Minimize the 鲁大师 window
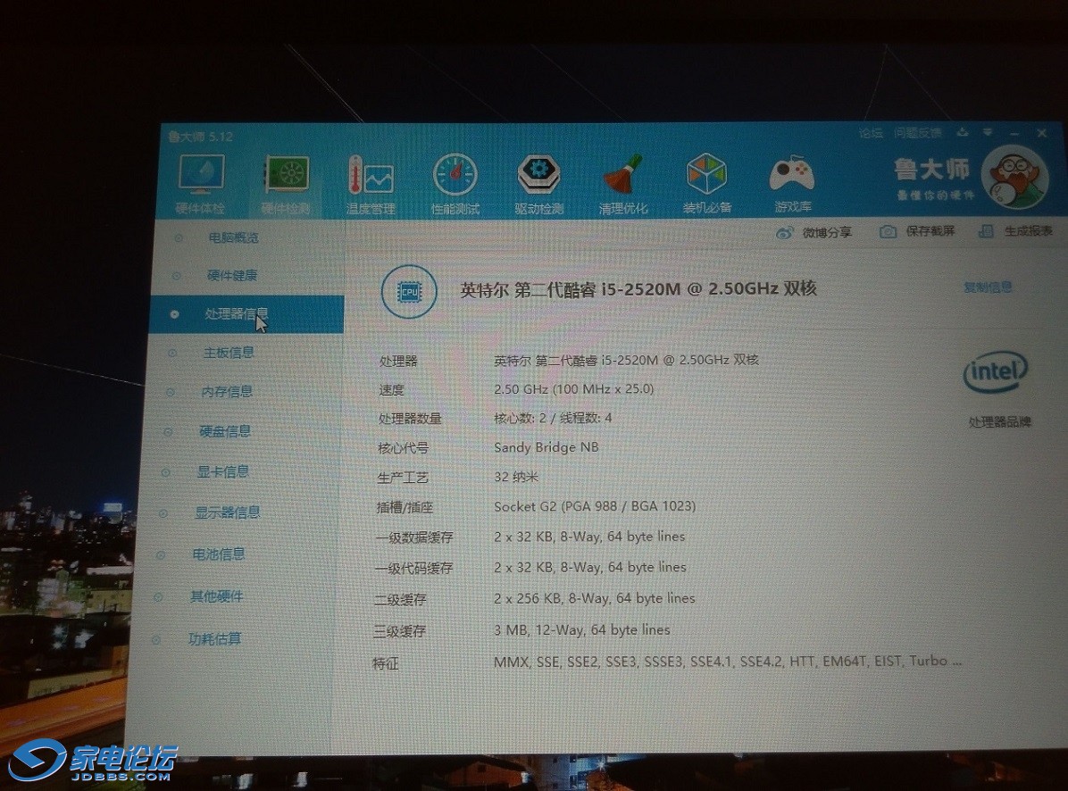 (x=1014, y=133)
